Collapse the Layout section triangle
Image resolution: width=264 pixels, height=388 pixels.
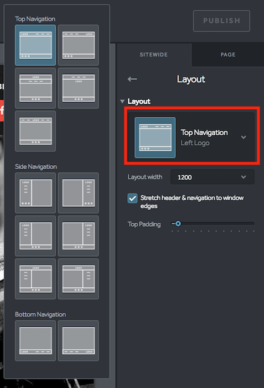[122, 101]
